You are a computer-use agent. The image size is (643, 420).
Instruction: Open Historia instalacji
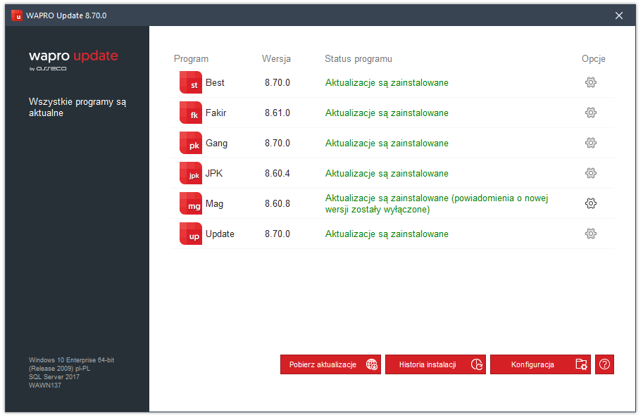coord(435,364)
